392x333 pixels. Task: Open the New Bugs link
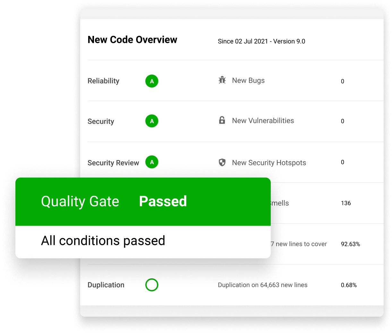pyautogui.click(x=248, y=80)
